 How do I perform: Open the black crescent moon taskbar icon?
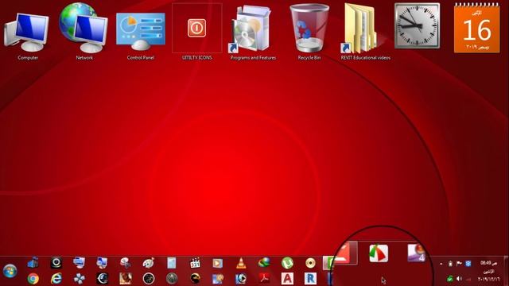click(103, 279)
